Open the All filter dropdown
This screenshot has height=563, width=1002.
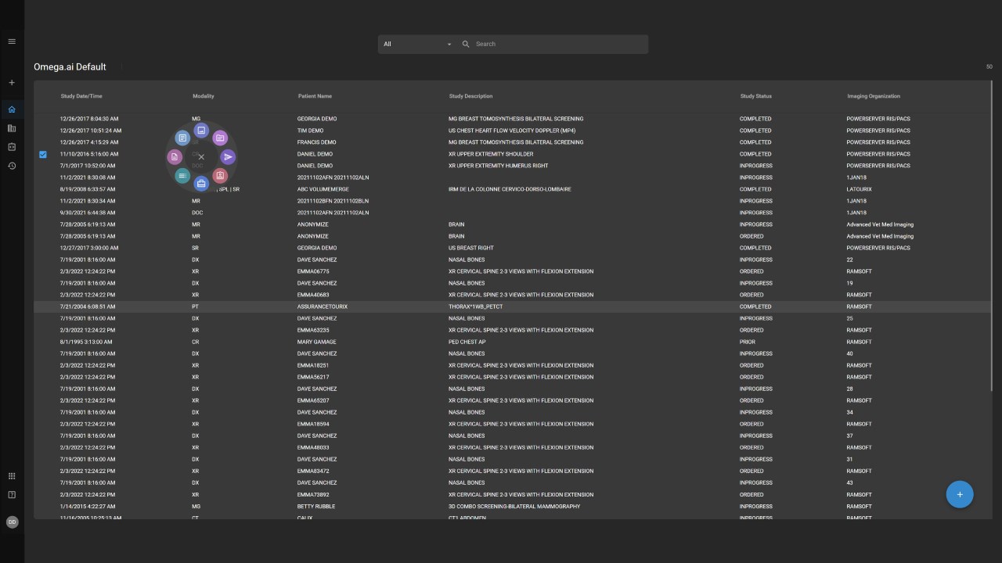417,44
